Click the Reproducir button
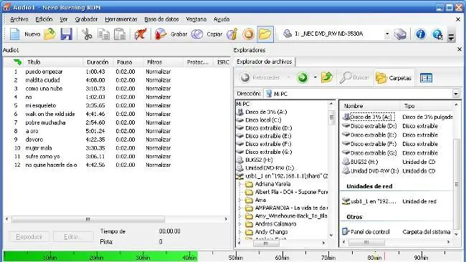Viewport: 466px width, 262px height. [29, 237]
